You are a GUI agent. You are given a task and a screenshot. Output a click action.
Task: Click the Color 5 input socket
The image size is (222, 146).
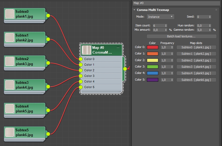[x=81, y=87]
